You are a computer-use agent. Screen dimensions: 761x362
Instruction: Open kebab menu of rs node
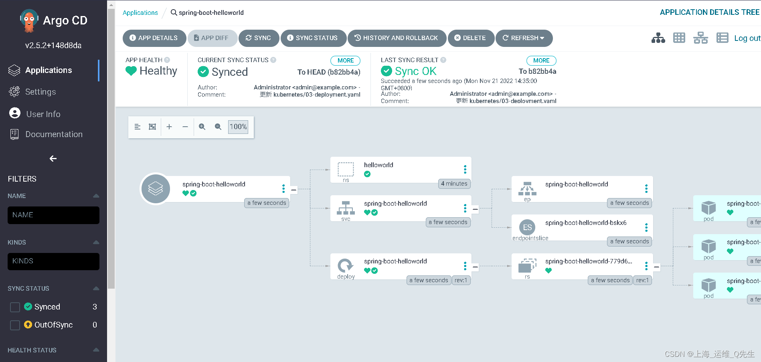(646, 266)
